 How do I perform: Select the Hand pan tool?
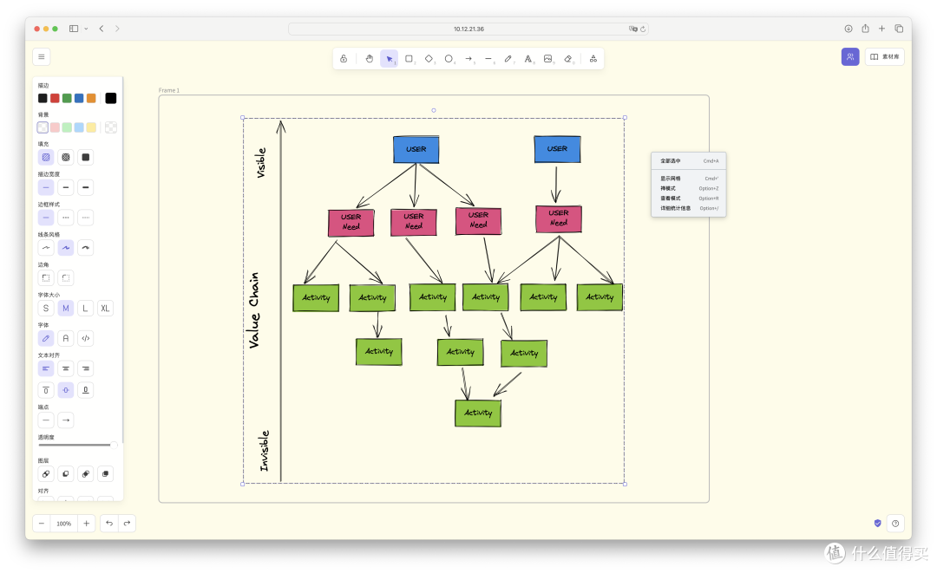(370, 58)
